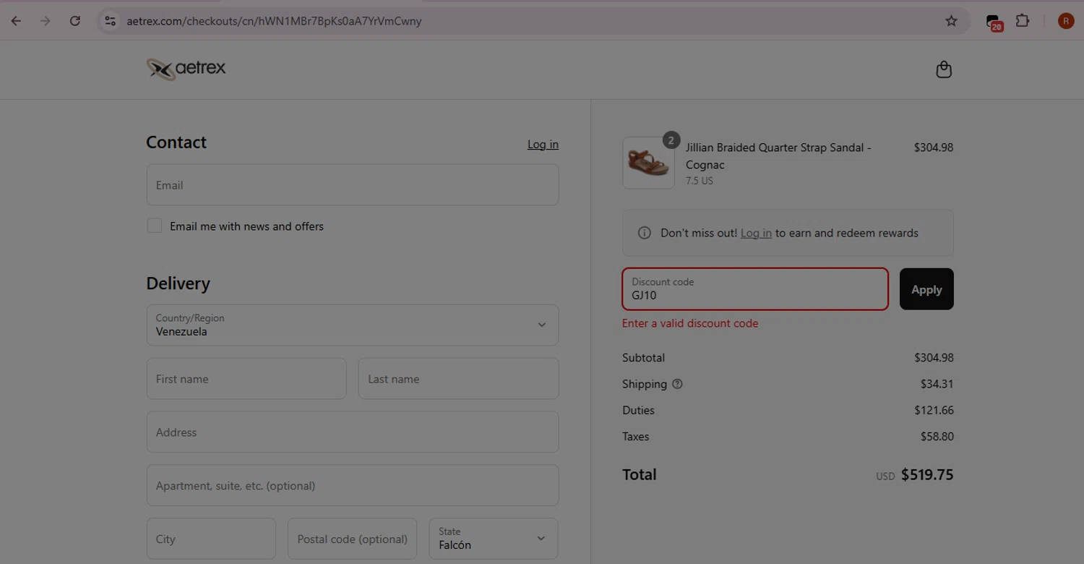Click the Enter a valid discount code error
1084x564 pixels.
click(690, 323)
